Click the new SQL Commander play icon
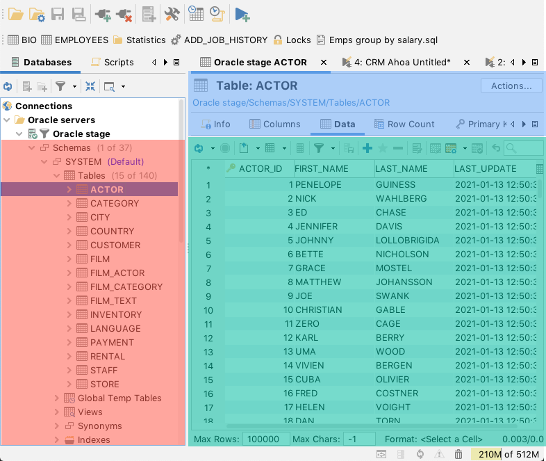The image size is (546, 461). tap(242, 14)
